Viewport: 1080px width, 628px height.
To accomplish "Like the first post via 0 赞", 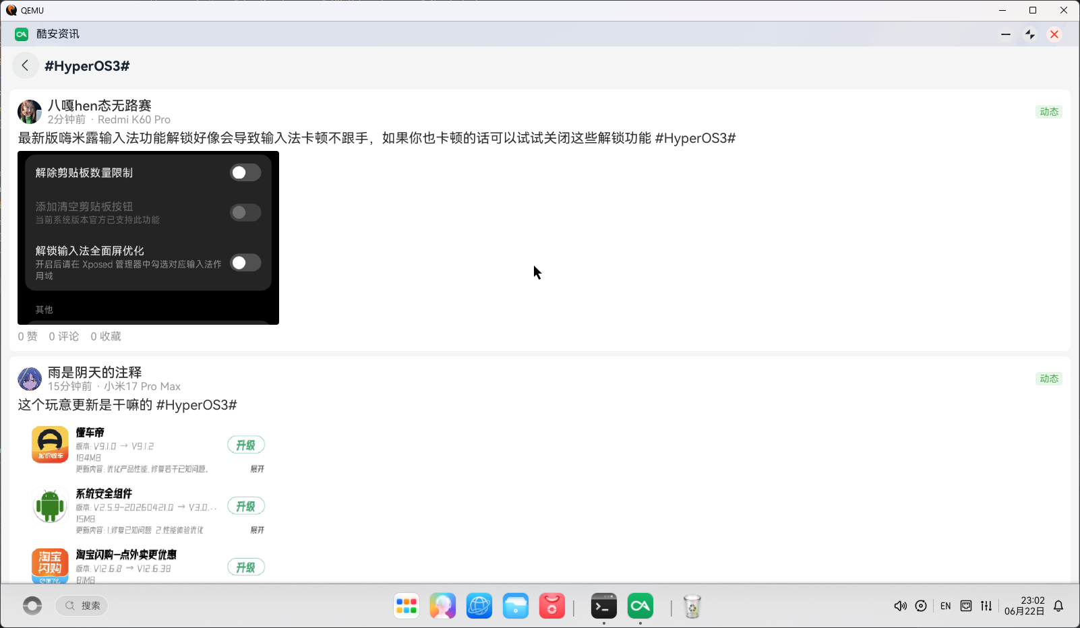I will point(28,336).
